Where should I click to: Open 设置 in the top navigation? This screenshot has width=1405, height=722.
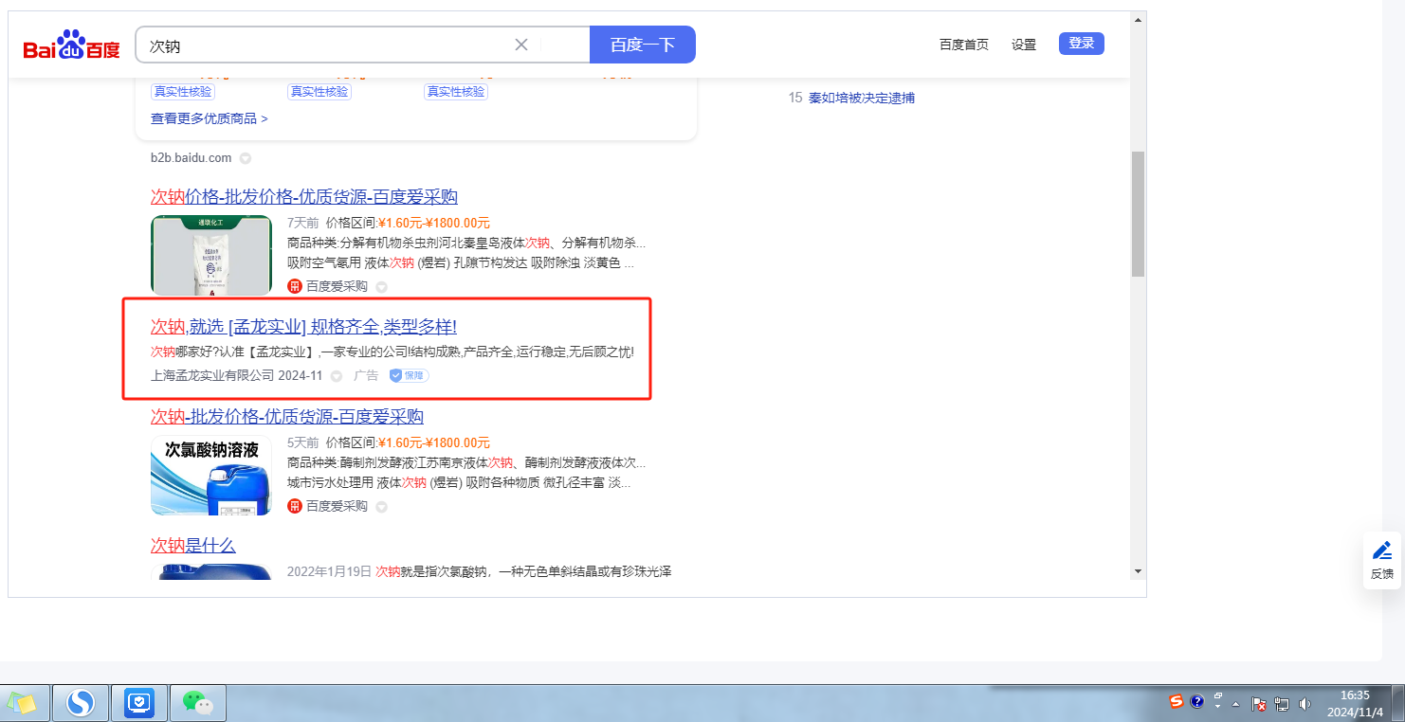(1023, 45)
